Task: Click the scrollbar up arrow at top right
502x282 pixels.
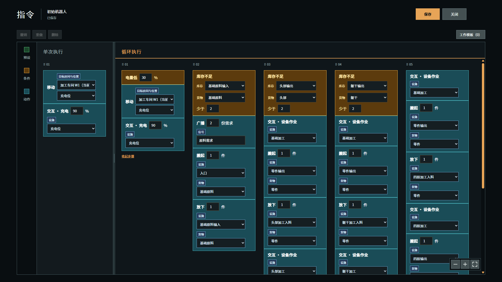Action: pyautogui.click(x=483, y=61)
